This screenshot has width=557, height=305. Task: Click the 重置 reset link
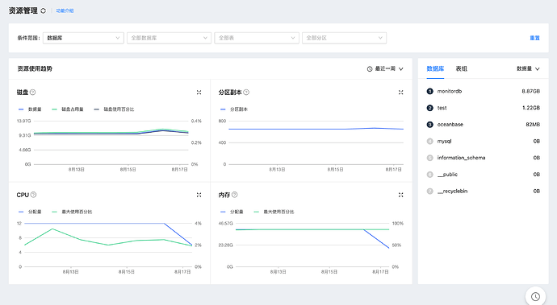point(534,38)
